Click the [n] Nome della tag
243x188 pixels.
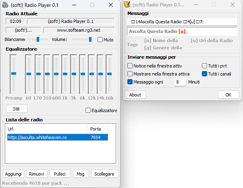[161, 41]
